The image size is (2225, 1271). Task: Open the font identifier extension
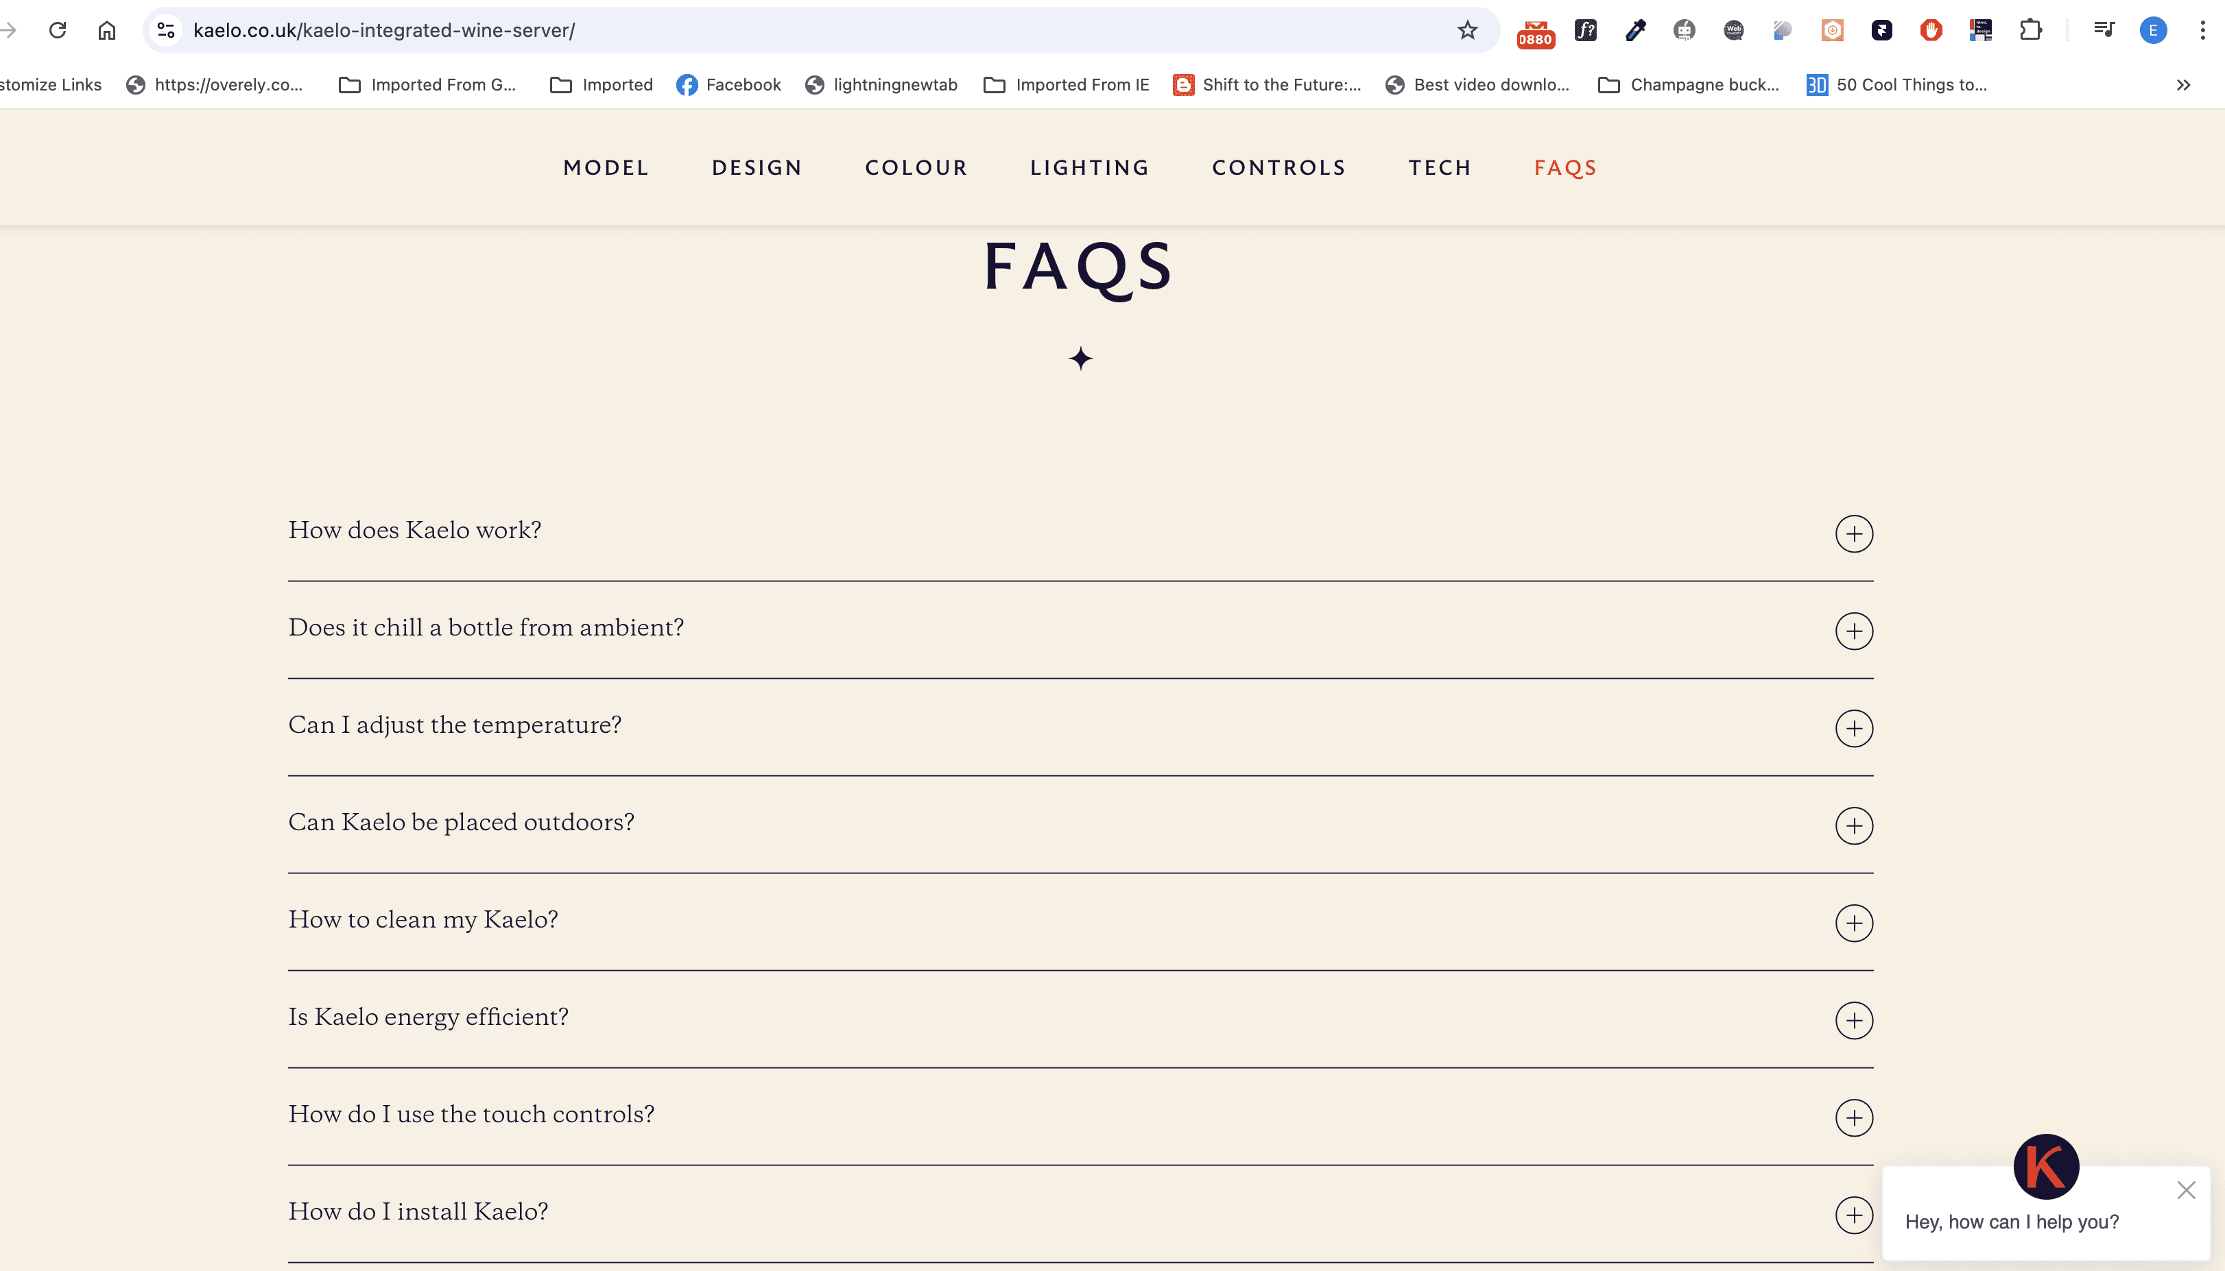pos(1585,31)
